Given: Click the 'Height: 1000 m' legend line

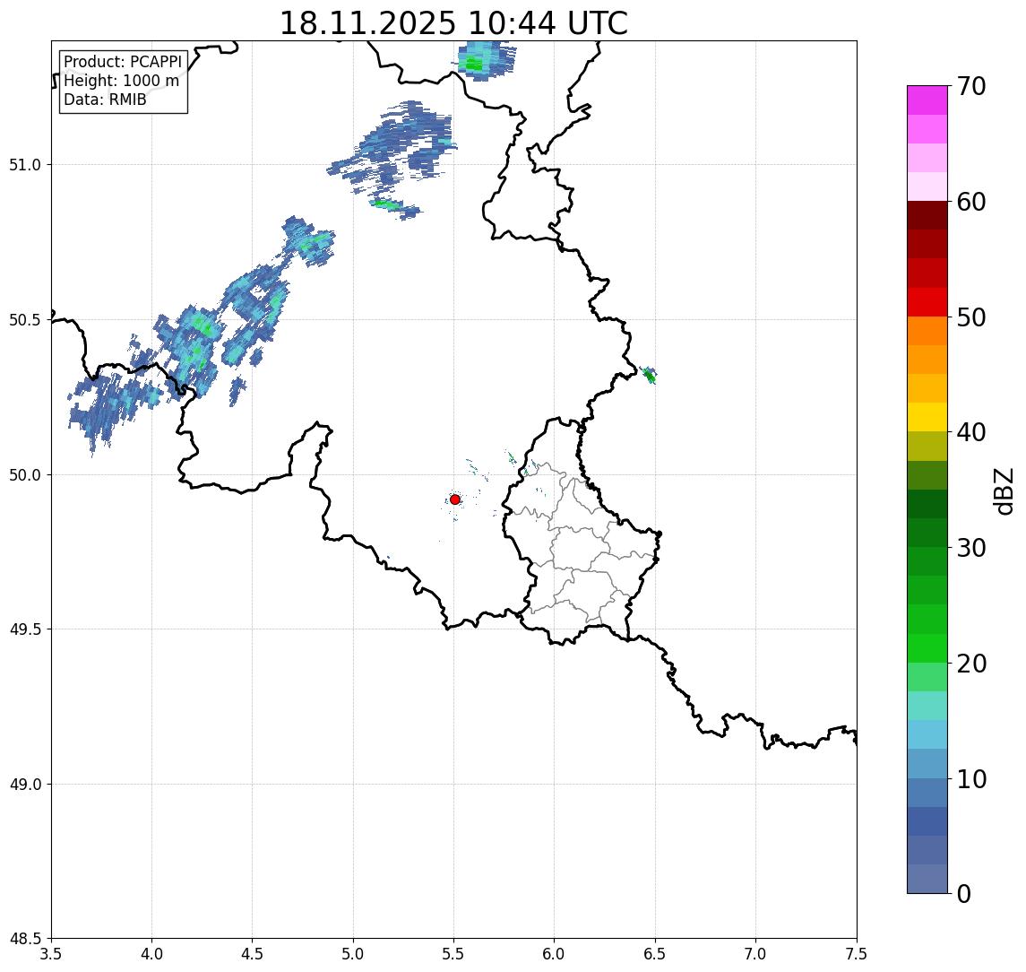Looking at the screenshot, I should tap(121, 81).
